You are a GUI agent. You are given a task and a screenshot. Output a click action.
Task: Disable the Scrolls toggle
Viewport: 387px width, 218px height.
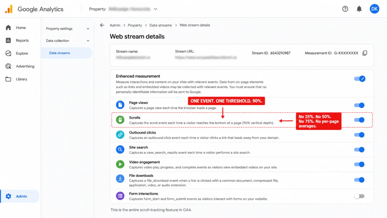(359, 120)
